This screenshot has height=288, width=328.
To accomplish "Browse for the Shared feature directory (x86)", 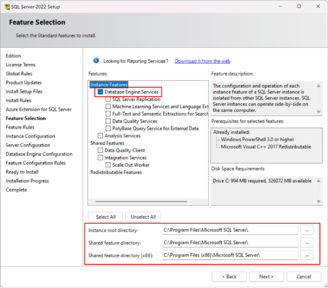I will [x=307, y=255].
